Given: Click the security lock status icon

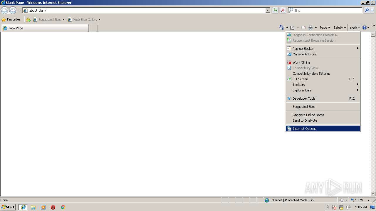Looking at the screenshot, I should pyautogui.click(x=342, y=200).
